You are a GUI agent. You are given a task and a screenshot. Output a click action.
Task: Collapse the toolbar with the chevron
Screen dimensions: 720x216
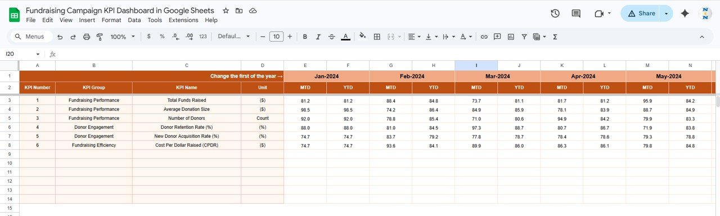tap(701, 37)
